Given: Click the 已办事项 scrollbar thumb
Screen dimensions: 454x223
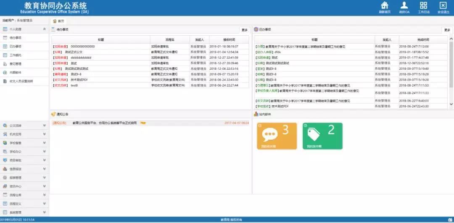Looking at the screenshot, I should pos(451,64).
